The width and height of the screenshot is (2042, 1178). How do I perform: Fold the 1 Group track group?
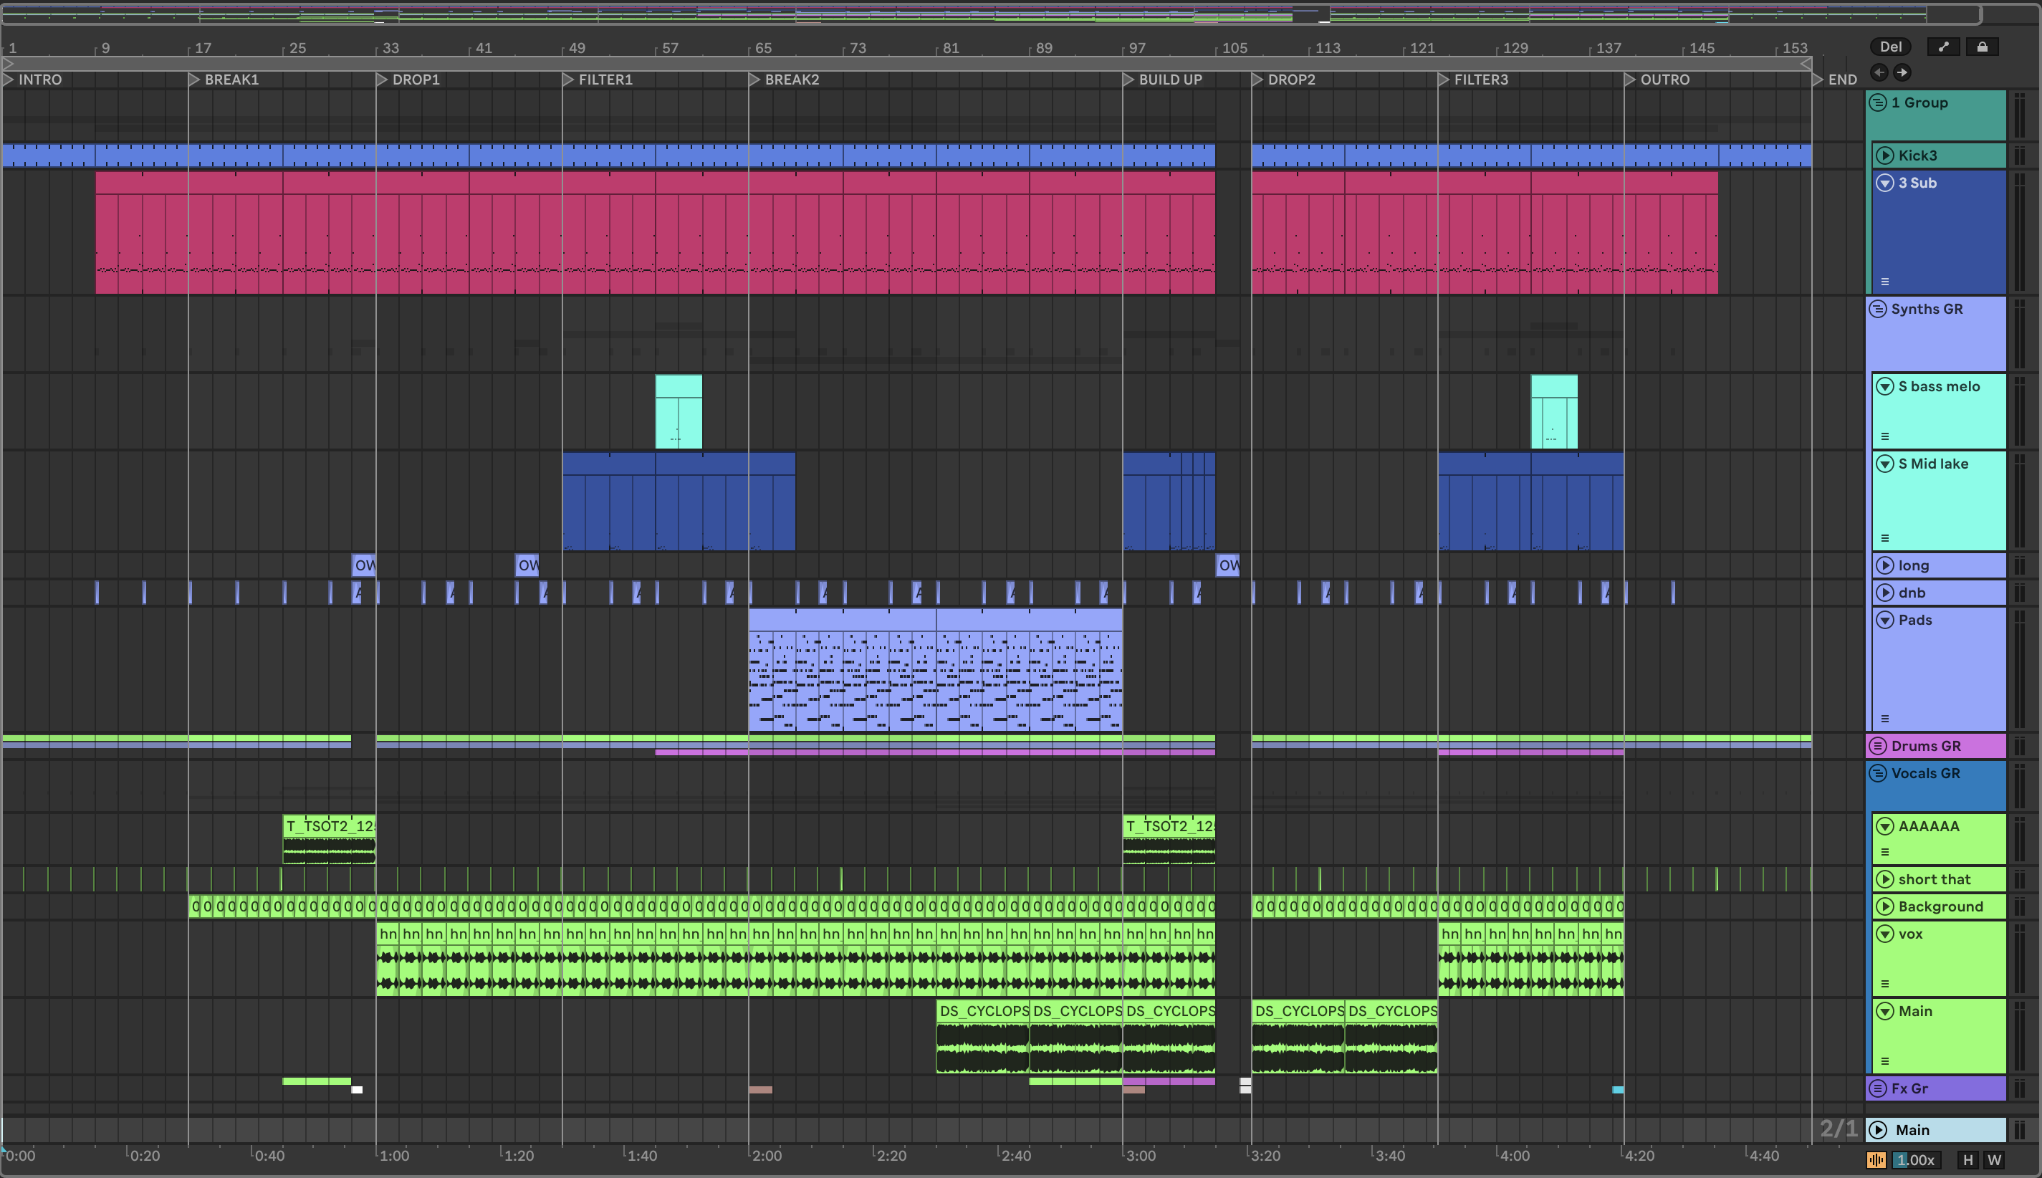pos(1879,102)
